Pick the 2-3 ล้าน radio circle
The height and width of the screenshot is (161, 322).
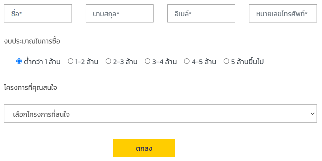click(108, 61)
